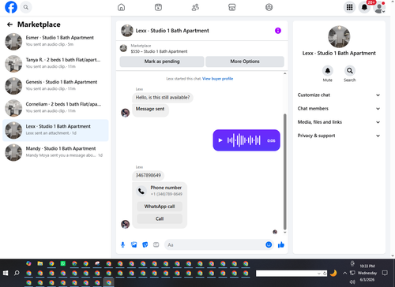Click the message 3467898649
This screenshot has width=395, height=287.
(149, 175)
